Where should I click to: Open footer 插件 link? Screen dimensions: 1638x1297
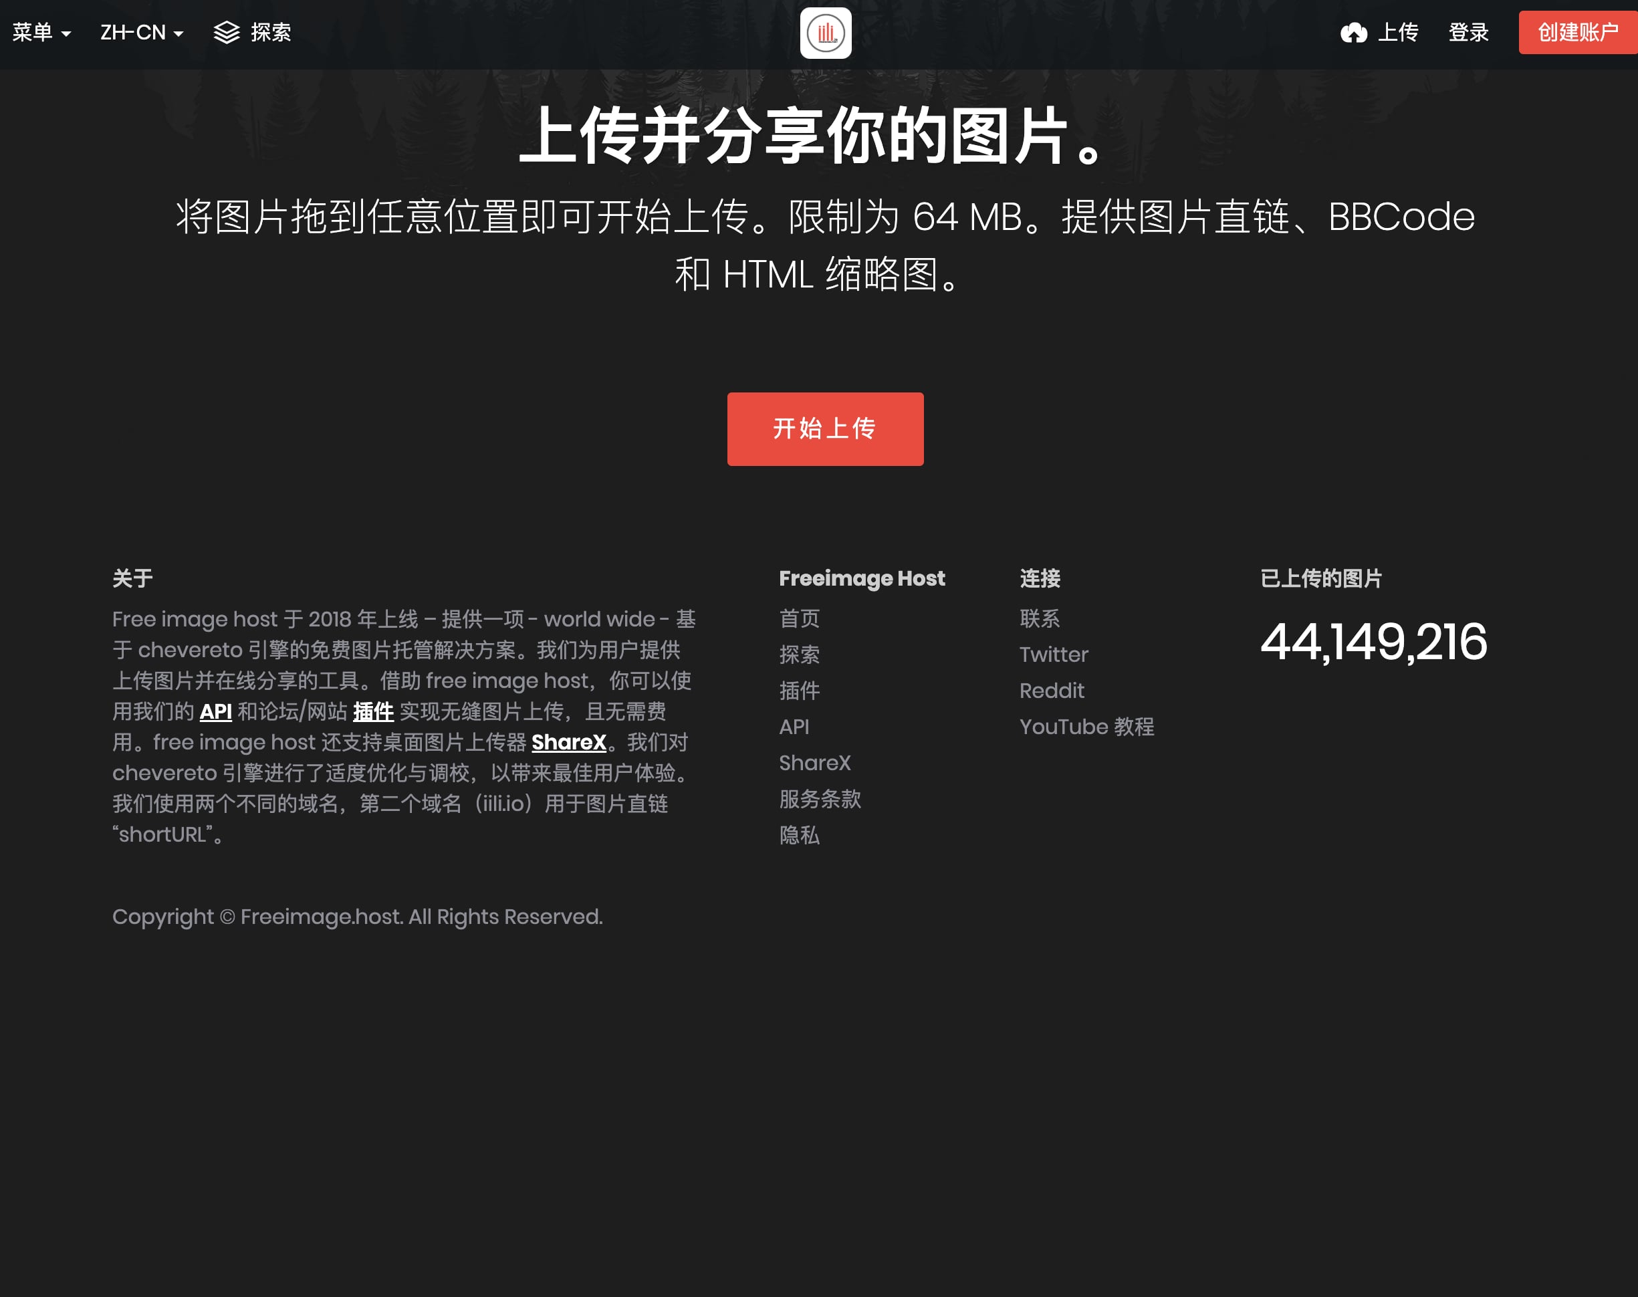tap(800, 690)
